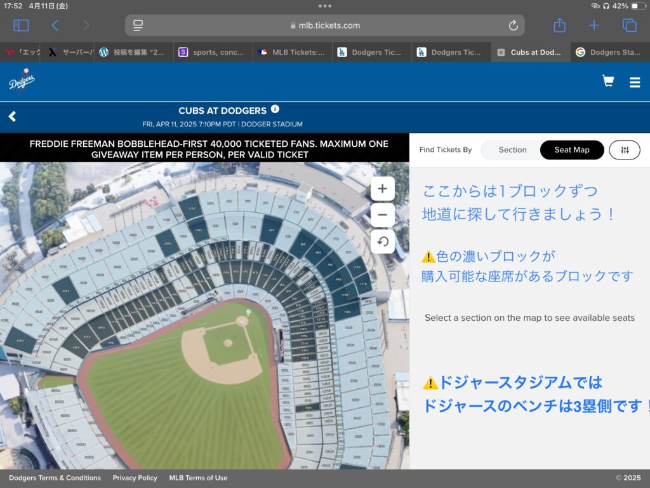Switch to the Dodgers Sta... Google tab

tap(610, 52)
